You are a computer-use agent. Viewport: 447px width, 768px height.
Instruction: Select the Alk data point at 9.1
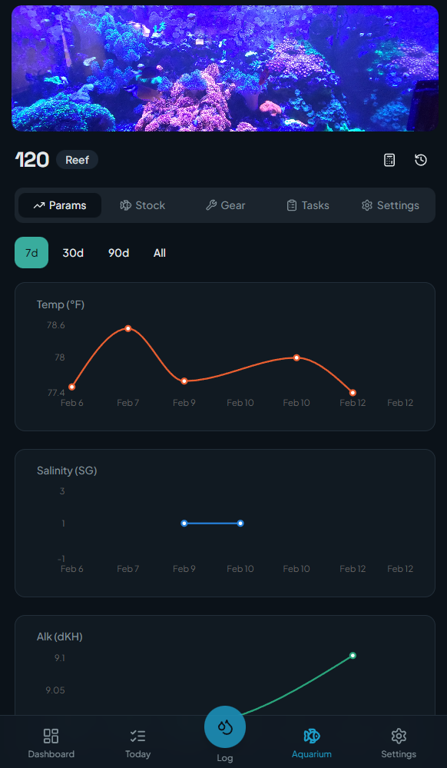[x=353, y=655]
